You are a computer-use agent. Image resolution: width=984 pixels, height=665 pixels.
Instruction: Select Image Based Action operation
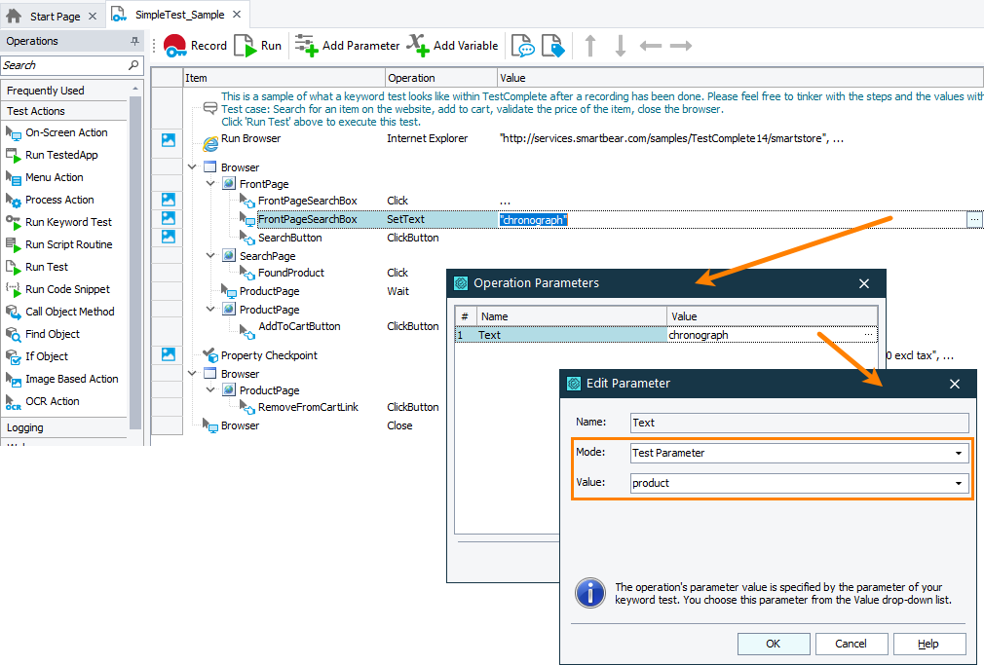71,379
